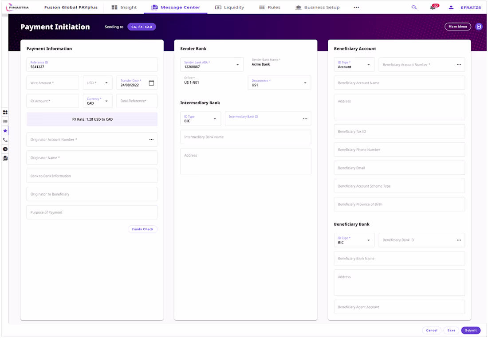Open Beneficiary Account Number lookup ellipsis
The width and height of the screenshot is (488, 338).
pos(458,64)
